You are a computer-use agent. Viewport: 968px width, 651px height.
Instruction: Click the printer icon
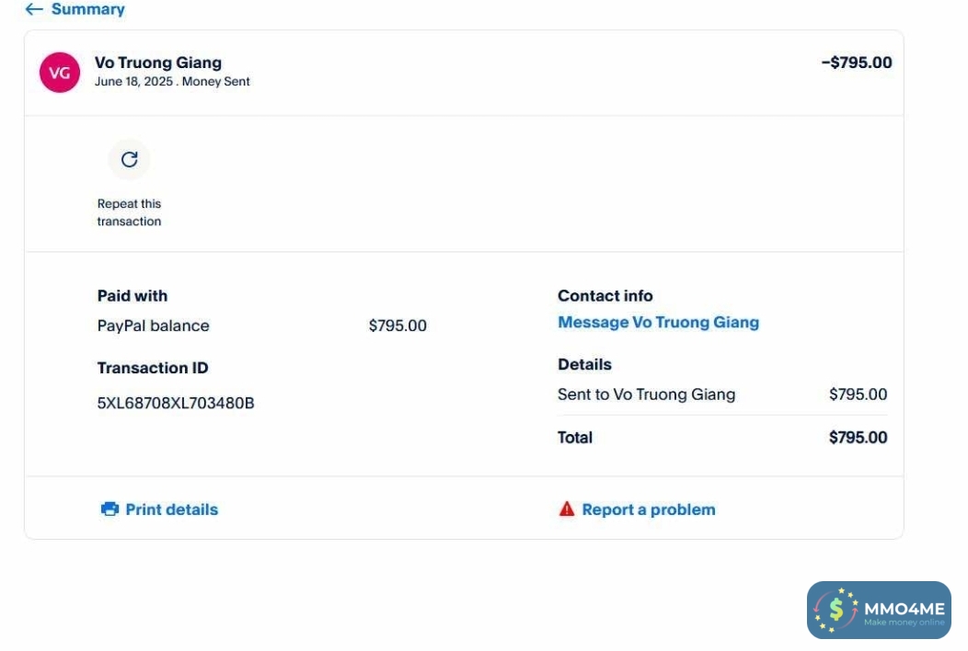tap(109, 509)
